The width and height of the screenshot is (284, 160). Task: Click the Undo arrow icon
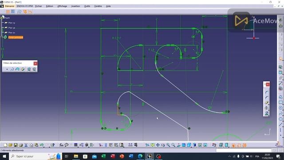pyautogui.click(x=41, y=145)
